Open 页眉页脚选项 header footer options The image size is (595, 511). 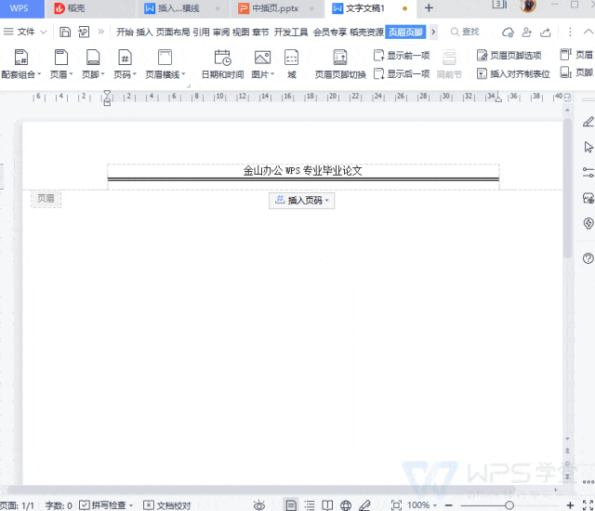(x=509, y=56)
